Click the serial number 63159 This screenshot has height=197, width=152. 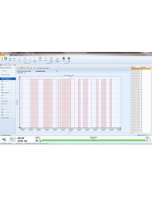[20, 141]
